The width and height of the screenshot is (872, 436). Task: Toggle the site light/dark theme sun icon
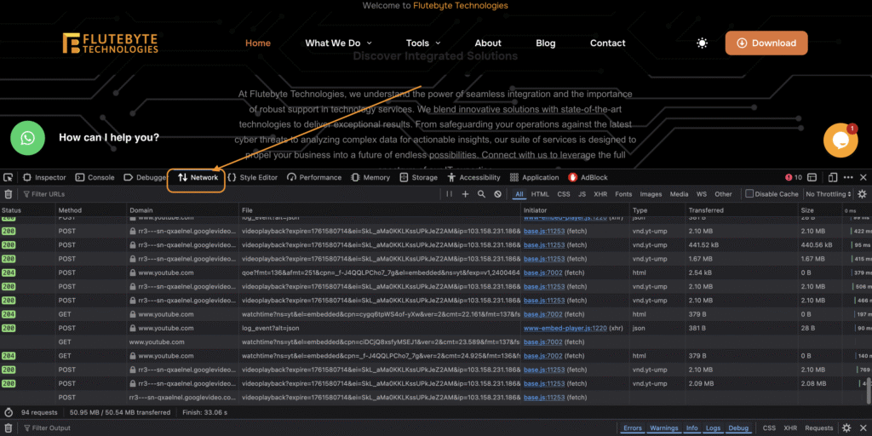tap(702, 43)
